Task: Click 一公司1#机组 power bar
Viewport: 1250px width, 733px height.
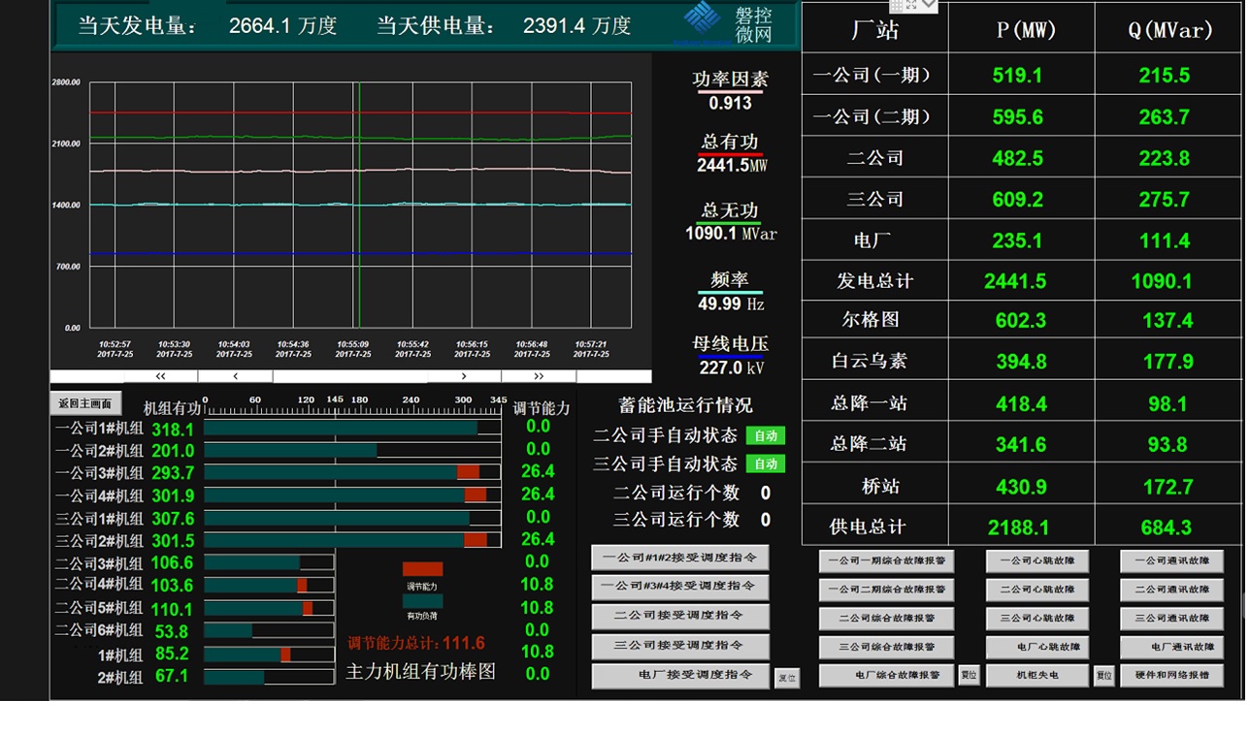Action: [x=353, y=428]
